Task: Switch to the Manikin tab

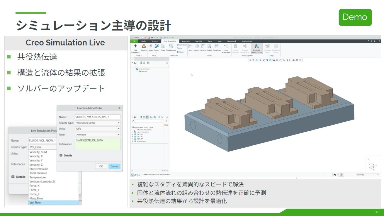Action: pyautogui.click(x=198, y=41)
